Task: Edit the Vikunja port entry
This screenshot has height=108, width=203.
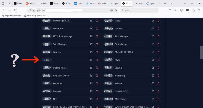Action: 153,67
